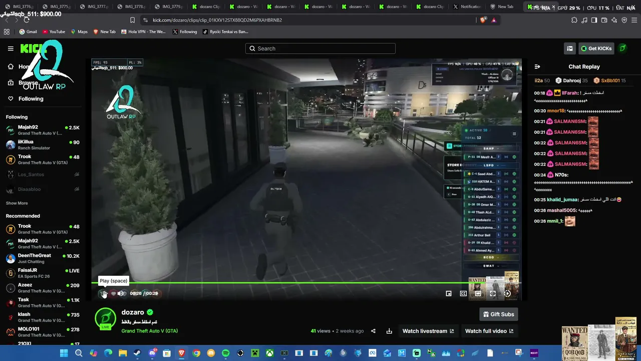The image size is (641, 361).
Task: Click the Get KICKs button
Action: (596, 49)
